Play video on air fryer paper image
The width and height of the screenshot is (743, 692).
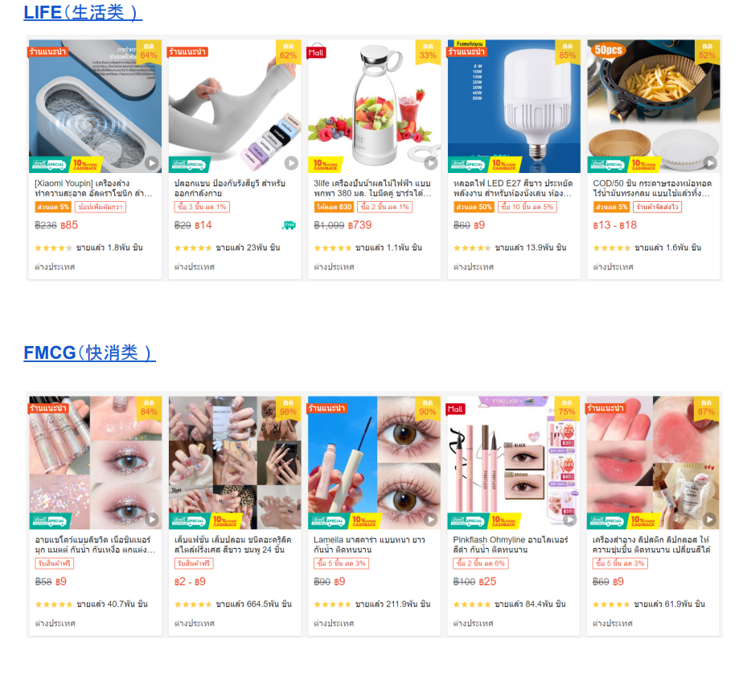coord(710,163)
